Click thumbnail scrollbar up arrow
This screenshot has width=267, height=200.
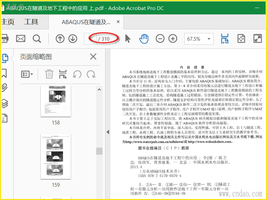pyautogui.click(x=99, y=90)
